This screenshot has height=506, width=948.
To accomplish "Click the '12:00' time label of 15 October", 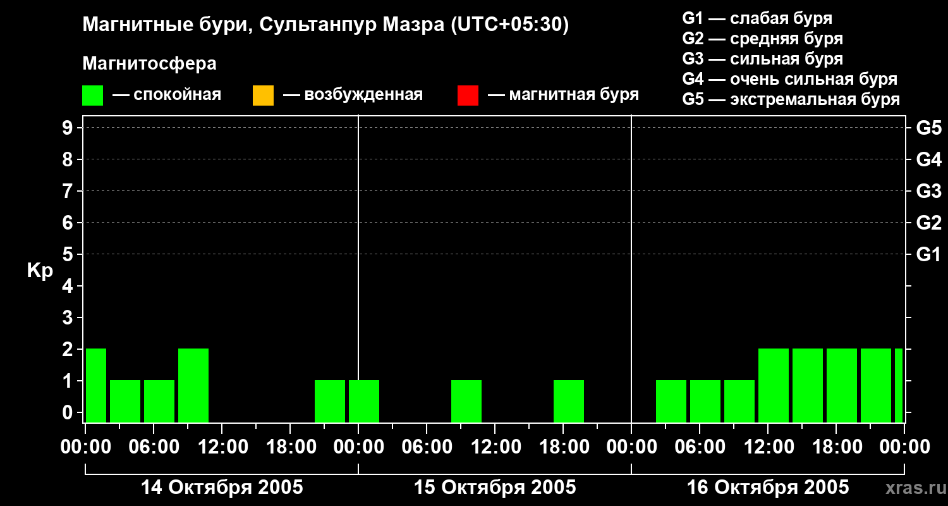I will pos(495,447).
